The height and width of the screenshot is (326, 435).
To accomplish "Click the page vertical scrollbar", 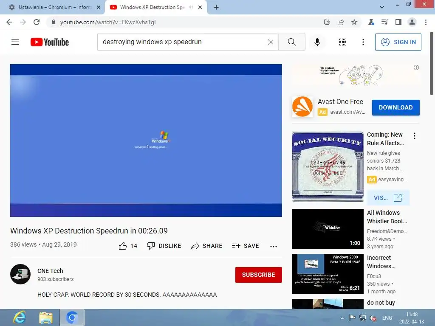I will coord(432,64).
